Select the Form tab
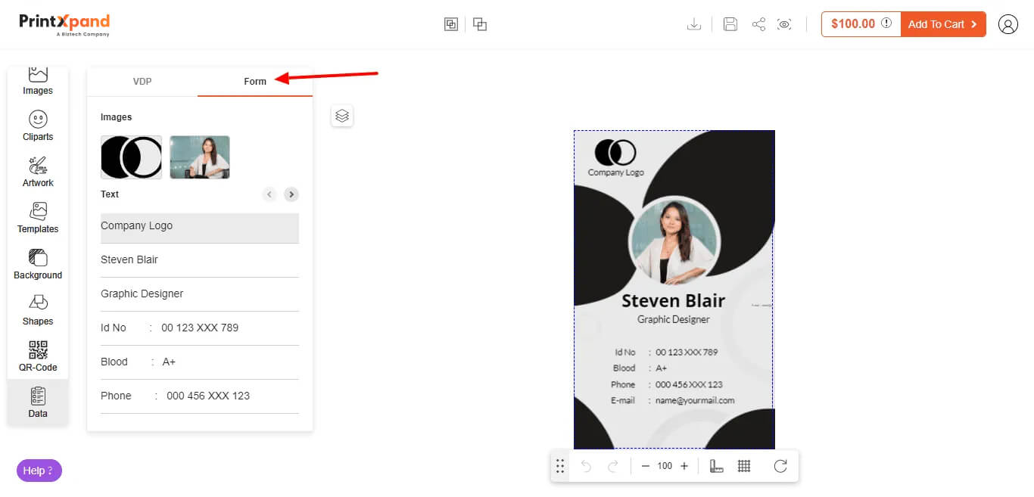 point(255,82)
